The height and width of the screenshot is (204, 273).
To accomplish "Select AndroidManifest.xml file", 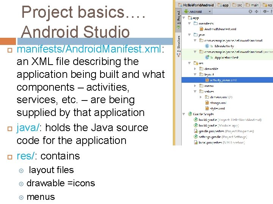I will [220, 29].
